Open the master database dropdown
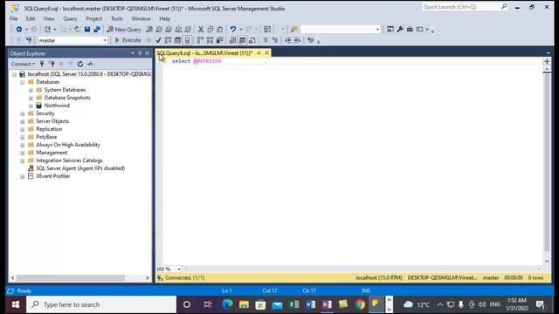Viewport: 559px width, 314px height. pos(105,41)
